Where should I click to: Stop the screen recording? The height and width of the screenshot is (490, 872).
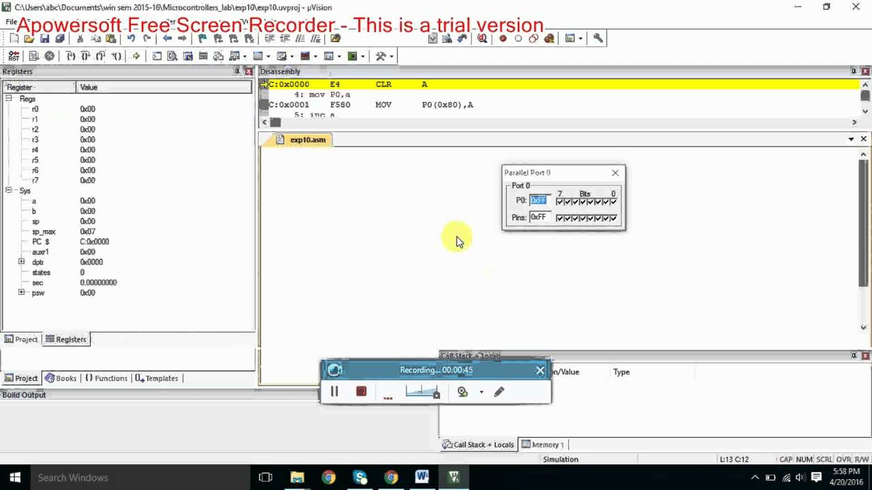pyautogui.click(x=361, y=391)
